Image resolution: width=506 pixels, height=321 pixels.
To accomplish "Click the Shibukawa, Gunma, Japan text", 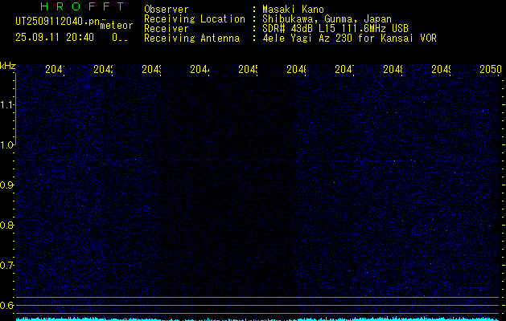I will coord(327,19).
